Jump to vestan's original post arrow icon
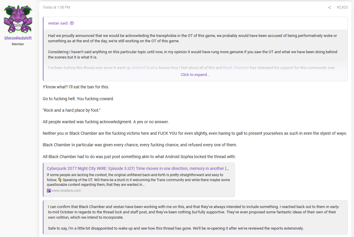 [72, 23]
